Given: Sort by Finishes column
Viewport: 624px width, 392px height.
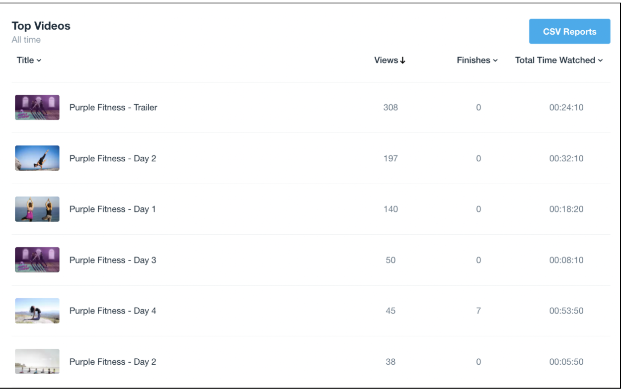Looking at the screenshot, I should click(477, 60).
